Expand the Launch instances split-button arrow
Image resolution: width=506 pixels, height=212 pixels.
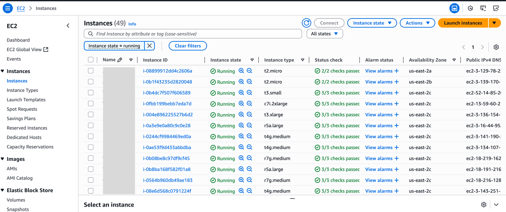point(495,23)
